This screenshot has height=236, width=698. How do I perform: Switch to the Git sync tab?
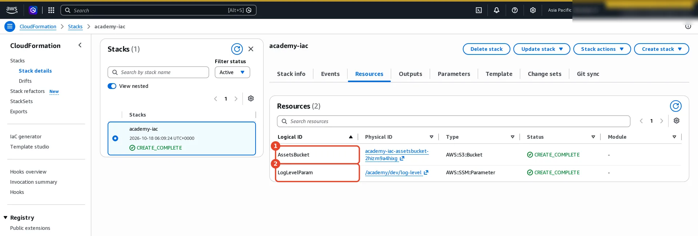588,74
